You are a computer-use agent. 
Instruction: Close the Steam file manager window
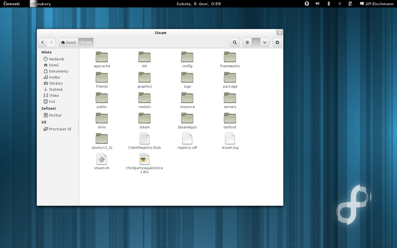click(x=280, y=33)
